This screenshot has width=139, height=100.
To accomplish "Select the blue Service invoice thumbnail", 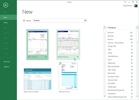I will pyautogui.click(x=68, y=76).
